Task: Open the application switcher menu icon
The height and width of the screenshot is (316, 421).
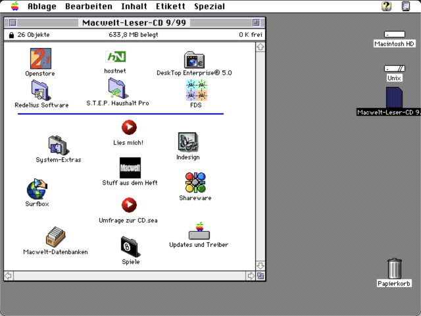Action: [406, 6]
